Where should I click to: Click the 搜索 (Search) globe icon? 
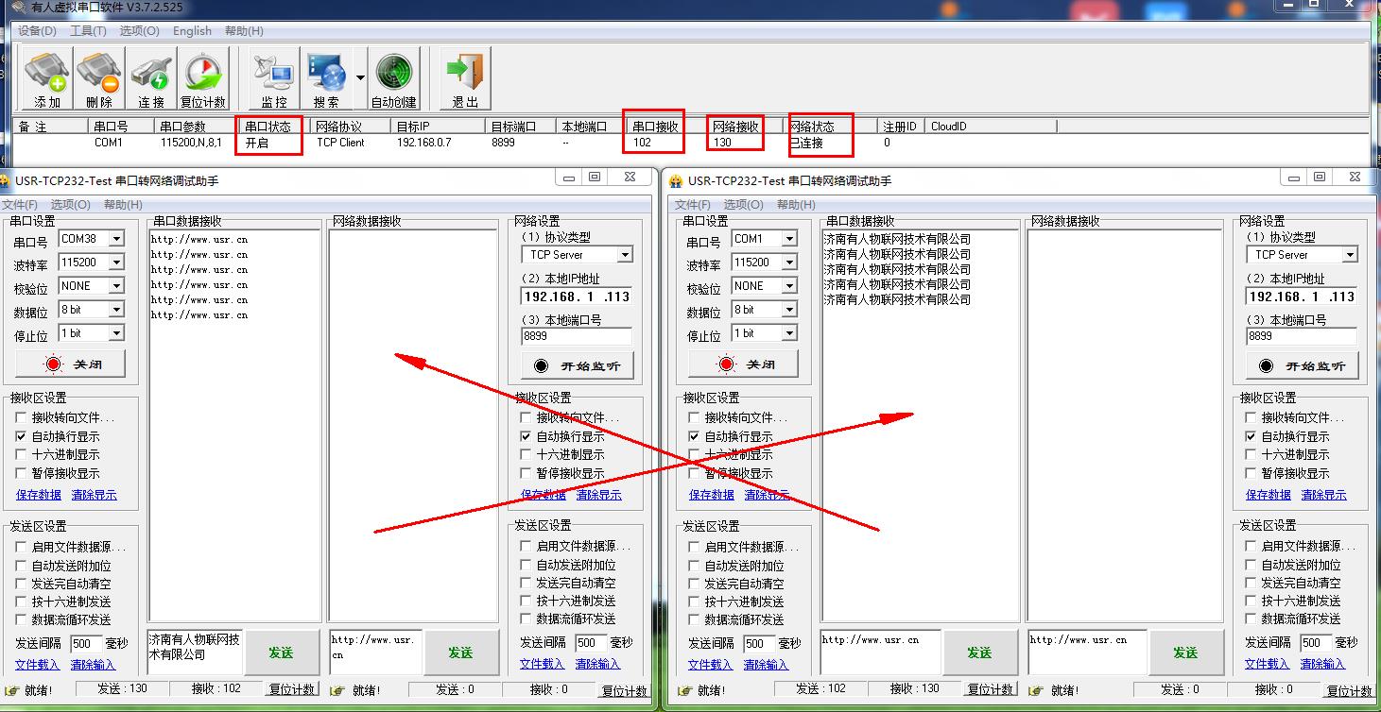tap(326, 79)
